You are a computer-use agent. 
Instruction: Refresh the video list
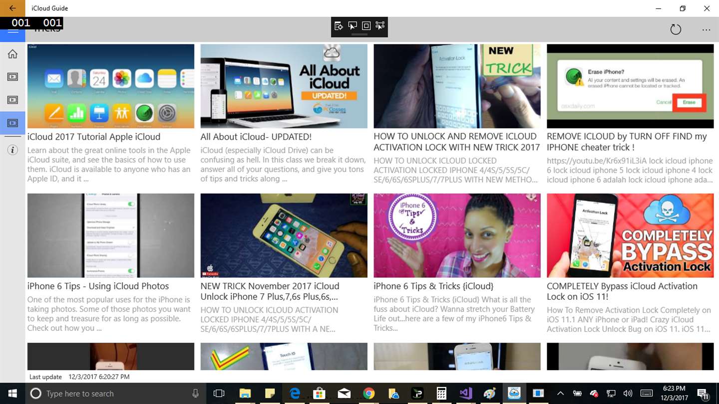pos(676,29)
